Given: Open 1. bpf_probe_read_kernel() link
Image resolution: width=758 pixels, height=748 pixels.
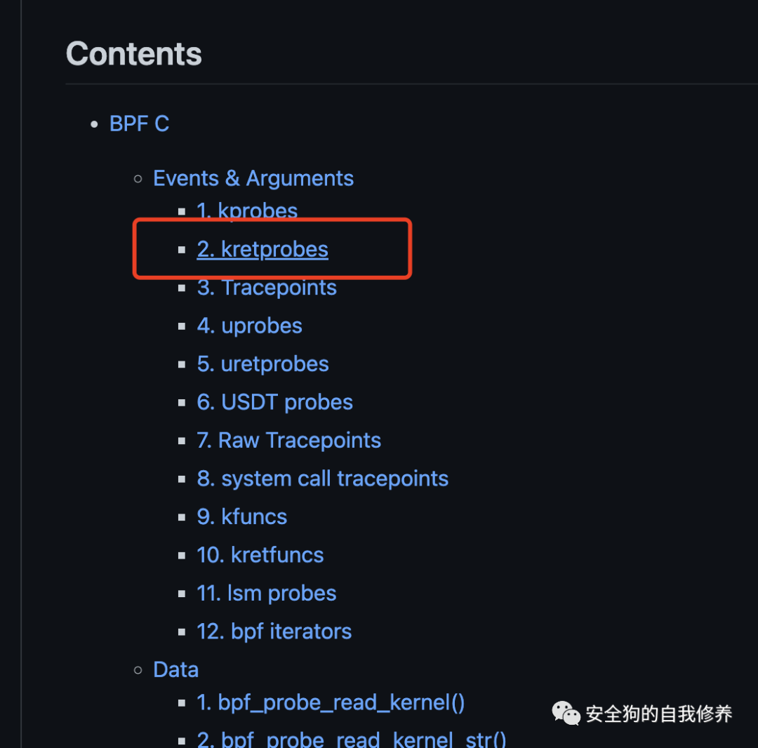Looking at the screenshot, I should [331, 702].
